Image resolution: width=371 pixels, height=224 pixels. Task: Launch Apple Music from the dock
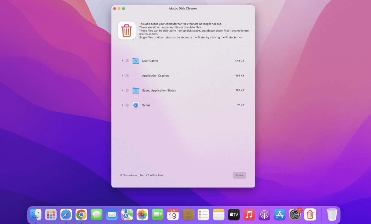click(249, 215)
